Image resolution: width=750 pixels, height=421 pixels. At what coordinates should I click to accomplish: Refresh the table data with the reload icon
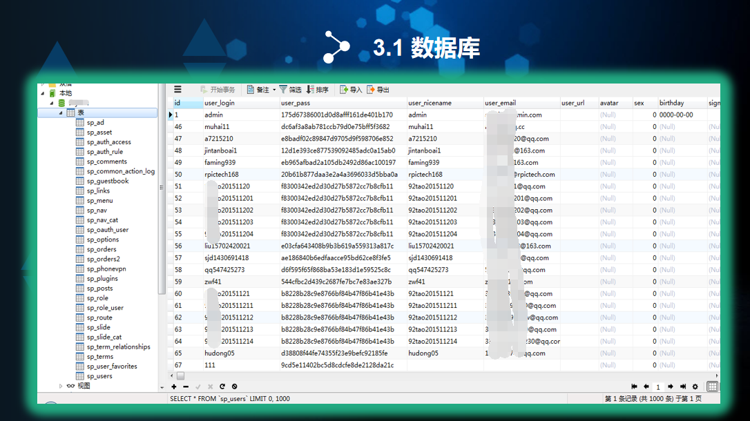(222, 387)
